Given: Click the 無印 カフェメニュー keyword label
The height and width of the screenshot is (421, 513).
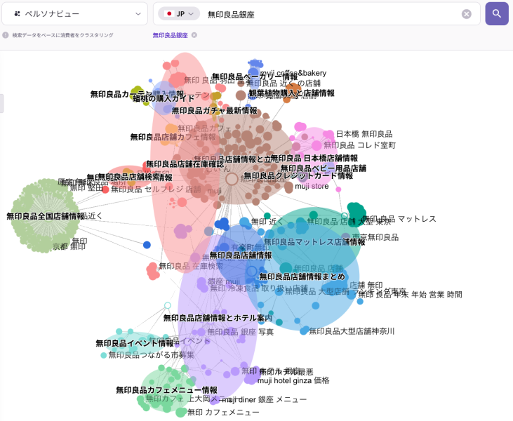Looking at the screenshot, I should [223, 412].
